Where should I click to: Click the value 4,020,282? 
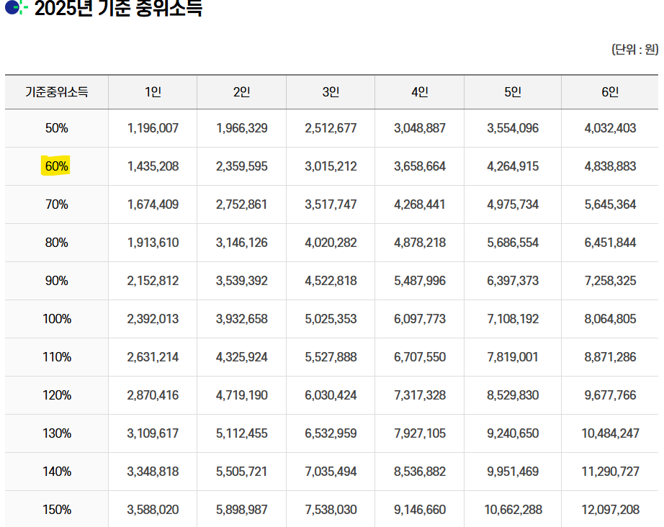coord(331,243)
